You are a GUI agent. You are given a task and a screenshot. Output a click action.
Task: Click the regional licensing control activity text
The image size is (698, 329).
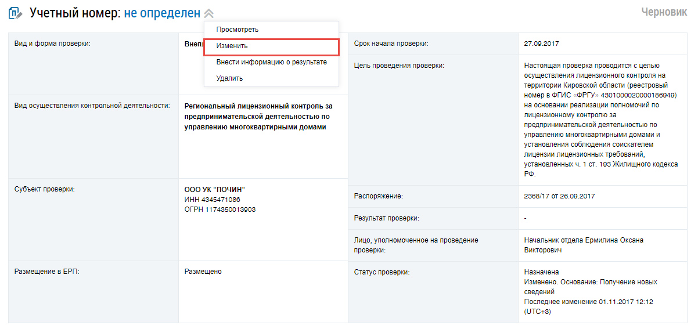258,117
